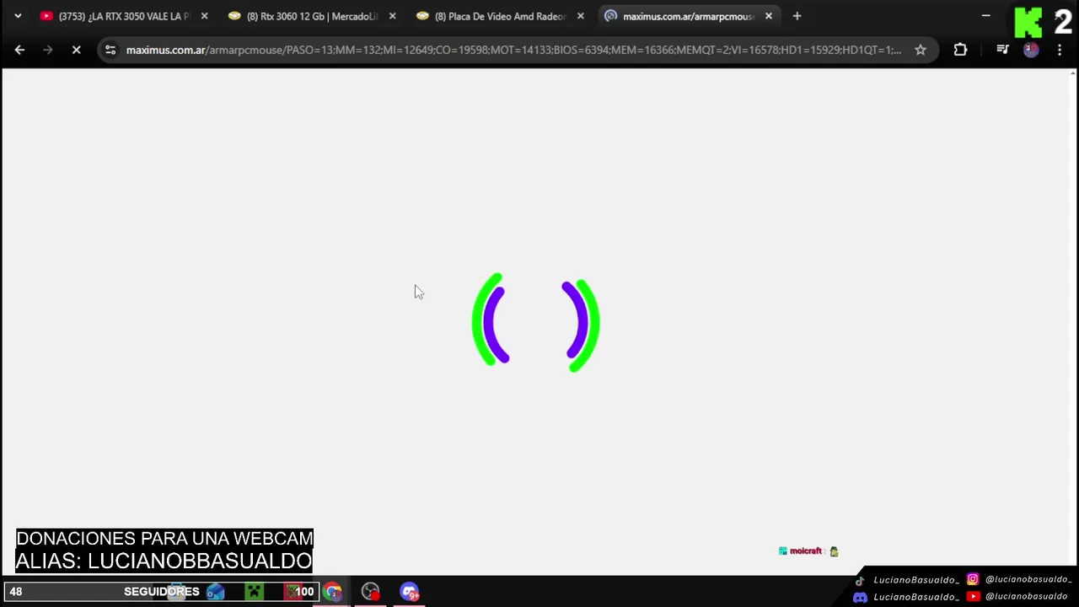Open the Chrome tab search dropdown

coord(18,16)
